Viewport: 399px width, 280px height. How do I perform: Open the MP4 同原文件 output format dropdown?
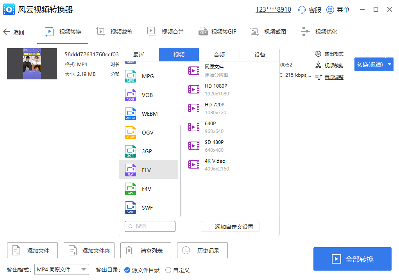coord(61,269)
